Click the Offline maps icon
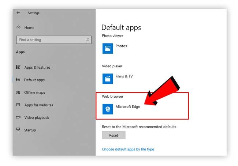 click(18, 92)
